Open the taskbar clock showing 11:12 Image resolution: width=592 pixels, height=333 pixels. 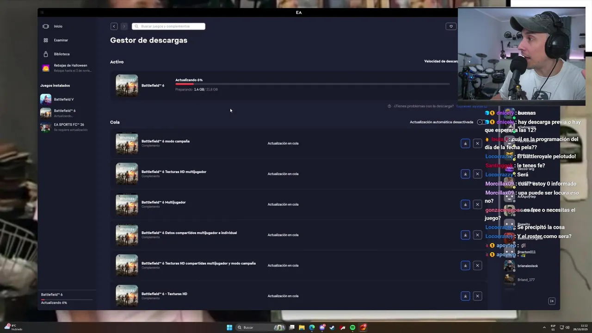coord(580,327)
